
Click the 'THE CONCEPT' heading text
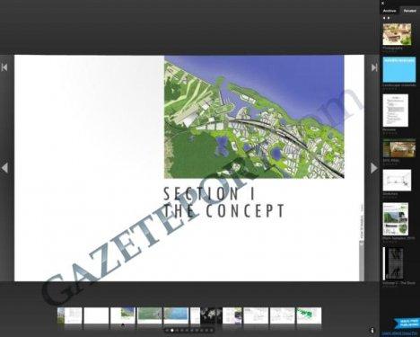(223, 211)
